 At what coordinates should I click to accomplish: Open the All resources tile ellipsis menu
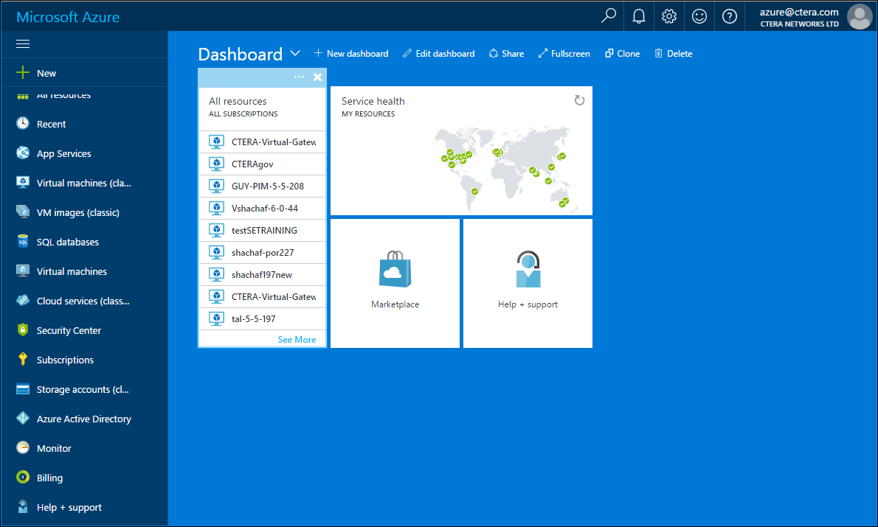click(299, 77)
